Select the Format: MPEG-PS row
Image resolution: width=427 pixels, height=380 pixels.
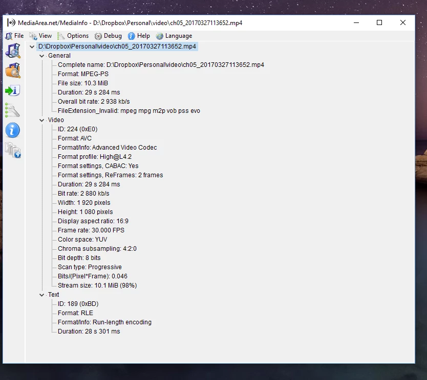point(83,74)
